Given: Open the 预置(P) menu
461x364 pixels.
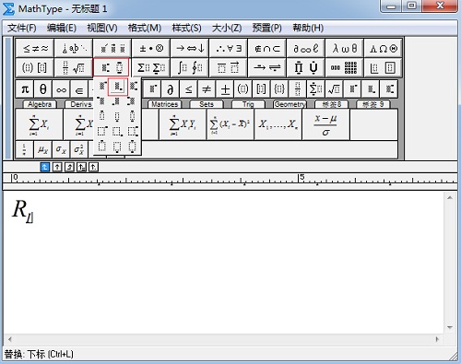Looking at the screenshot, I should click(x=267, y=29).
